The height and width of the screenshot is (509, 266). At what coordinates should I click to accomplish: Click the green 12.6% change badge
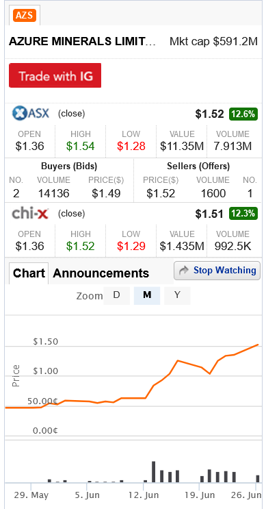click(x=243, y=114)
